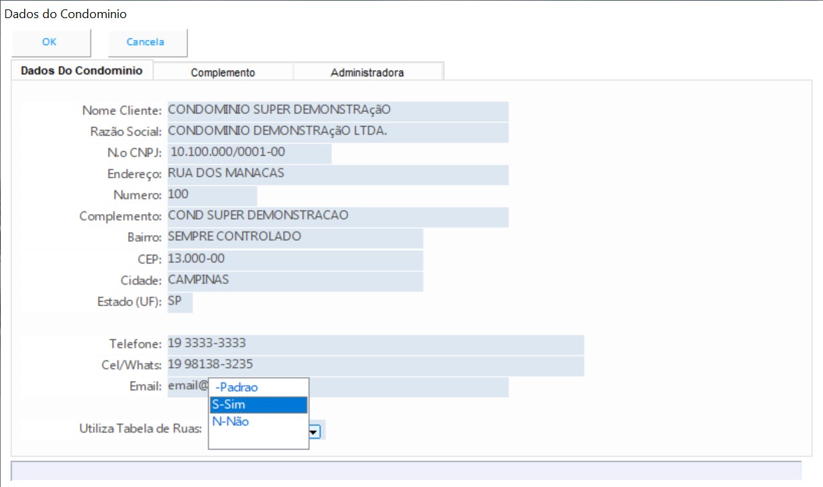This screenshot has width=823, height=487.
Task: Click the Utiliza Tabela de Ruas dropdown arrow
Action: click(313, 431)
